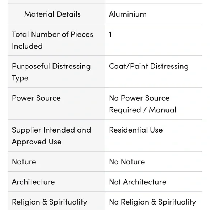Viewport: 210px width, 210px height.
Task: Click the Residential Use value
Action: click(136, 130)
